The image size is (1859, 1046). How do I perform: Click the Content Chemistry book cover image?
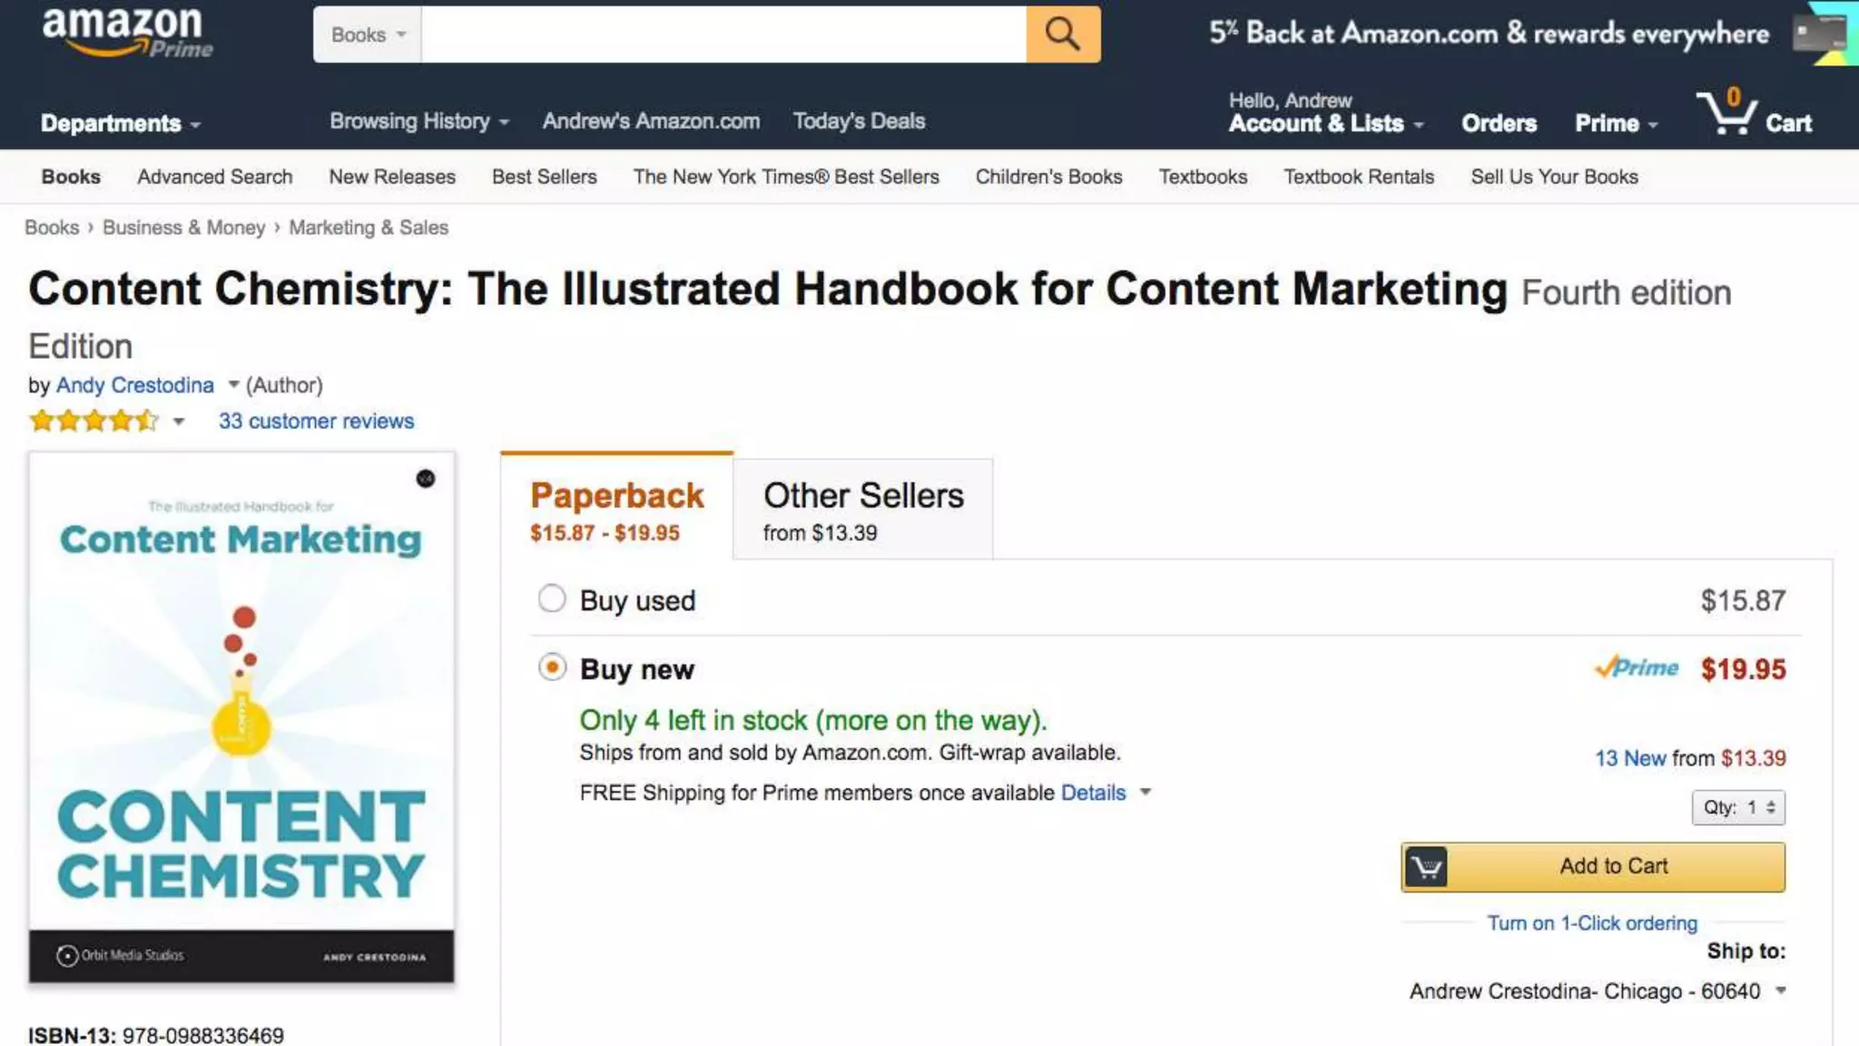coord(241,717)
